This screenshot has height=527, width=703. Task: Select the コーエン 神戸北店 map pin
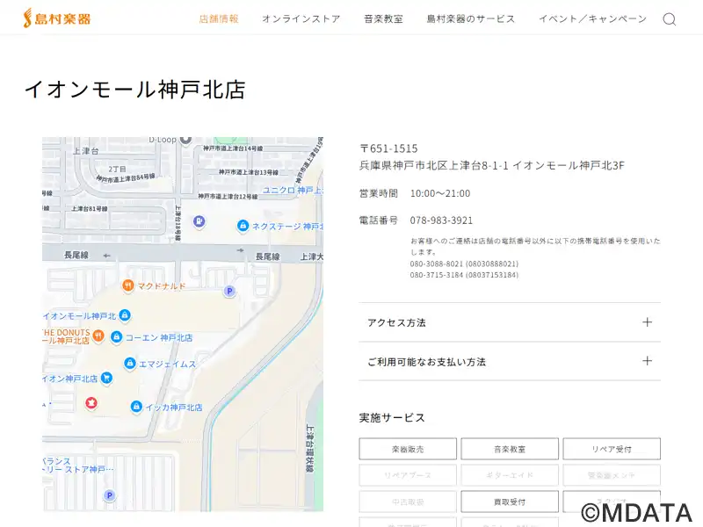[117, 336]
